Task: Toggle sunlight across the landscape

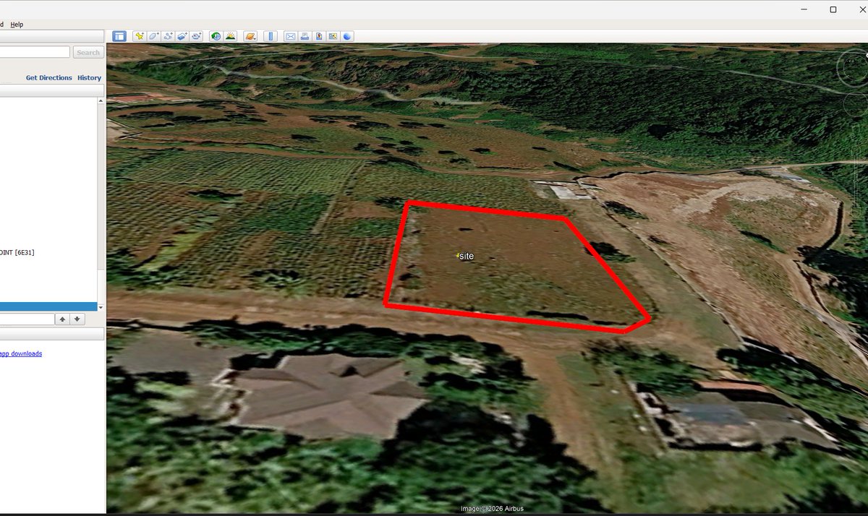Action: [x=230, y=36]
